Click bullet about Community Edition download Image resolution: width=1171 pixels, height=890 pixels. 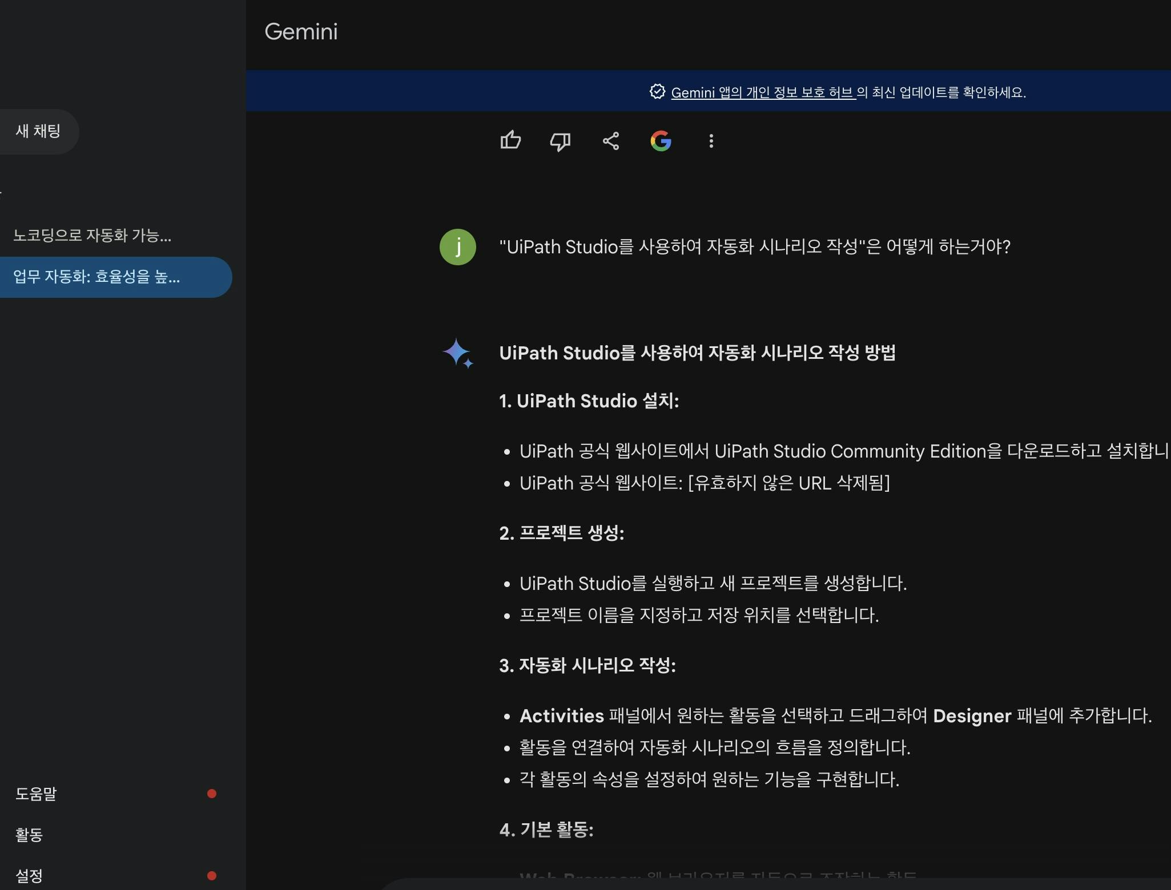tap(844, 451)
